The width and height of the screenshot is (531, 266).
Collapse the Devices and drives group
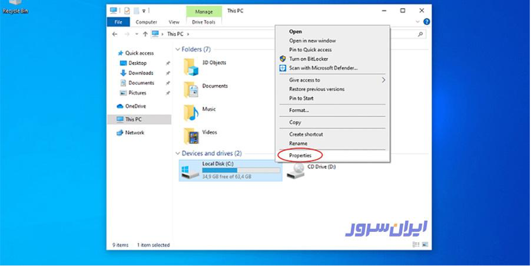pyautogui.click(x=178, y=153)
